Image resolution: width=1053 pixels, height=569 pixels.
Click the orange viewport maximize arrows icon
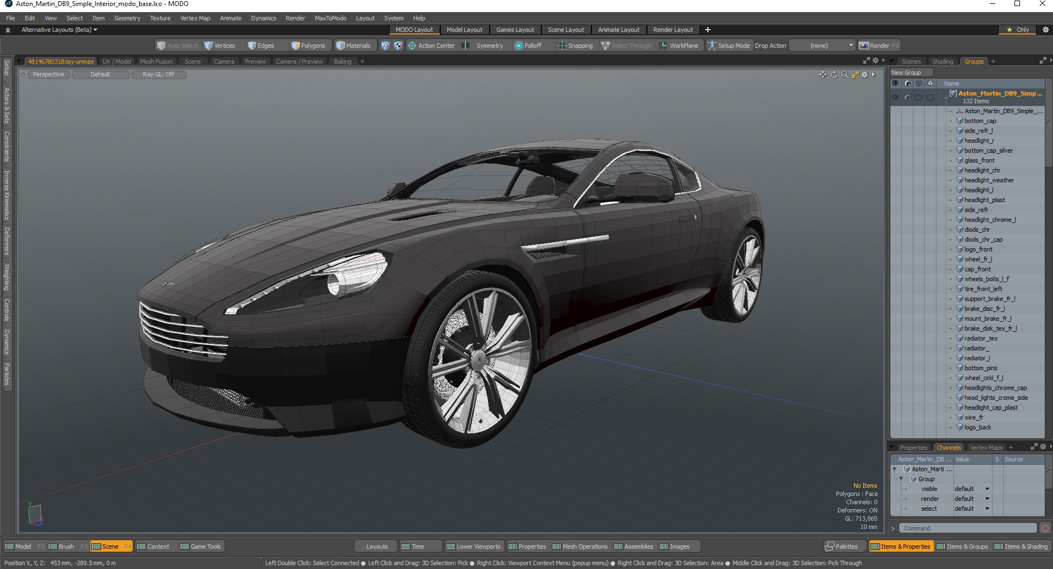(855, 75)
